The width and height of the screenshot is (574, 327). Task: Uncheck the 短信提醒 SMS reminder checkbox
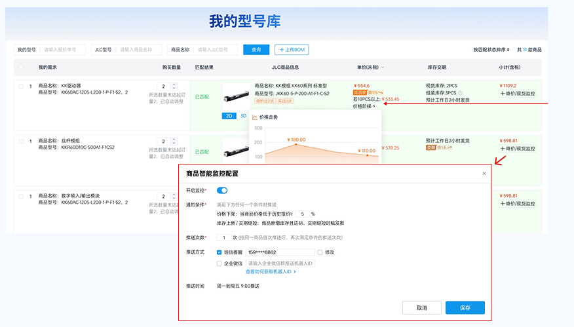point(219,252)
